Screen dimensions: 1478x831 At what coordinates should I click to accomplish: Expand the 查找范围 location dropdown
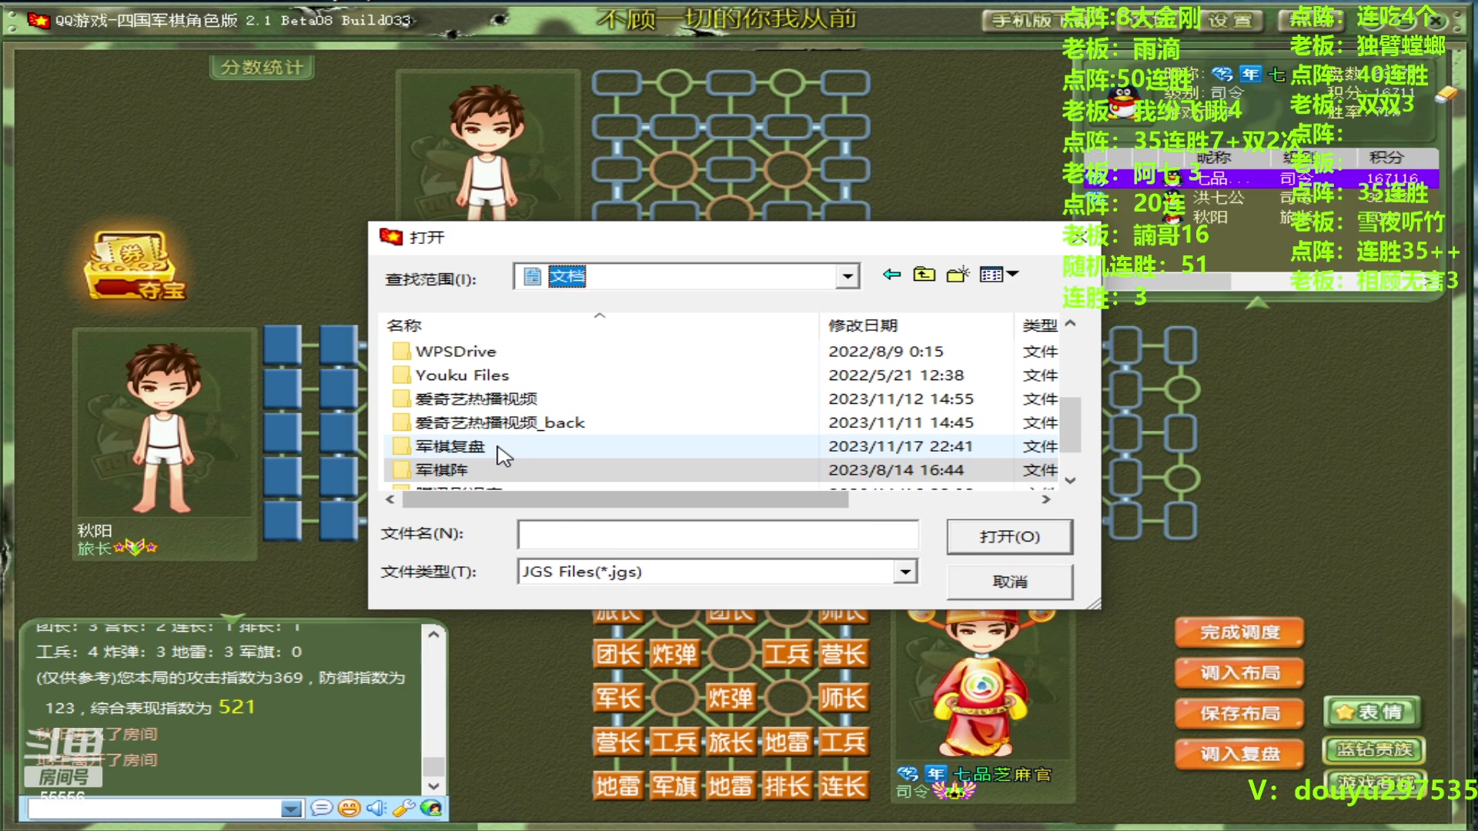pyautogui.click(x=847, y=276)
